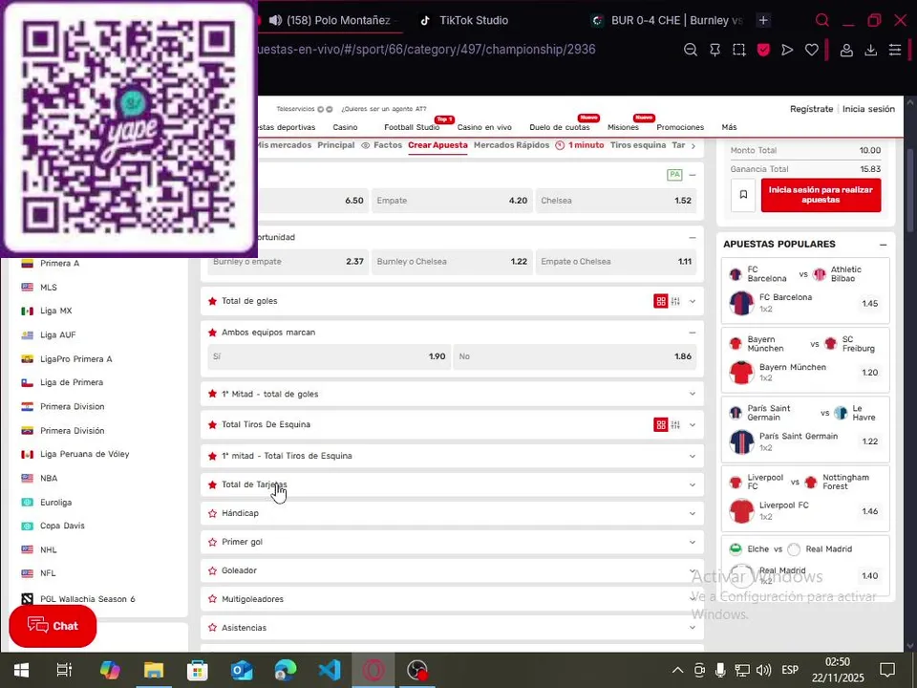Expand the Total de goles market chevron
Viewport: 917px width, 688px height.
pos(693,301)
